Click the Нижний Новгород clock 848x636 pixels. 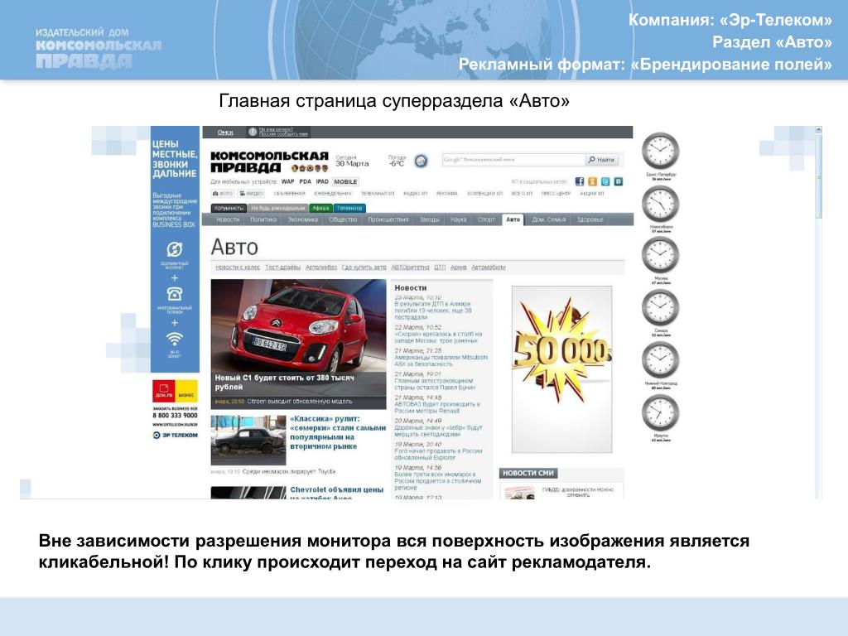[x=660, y=359]
